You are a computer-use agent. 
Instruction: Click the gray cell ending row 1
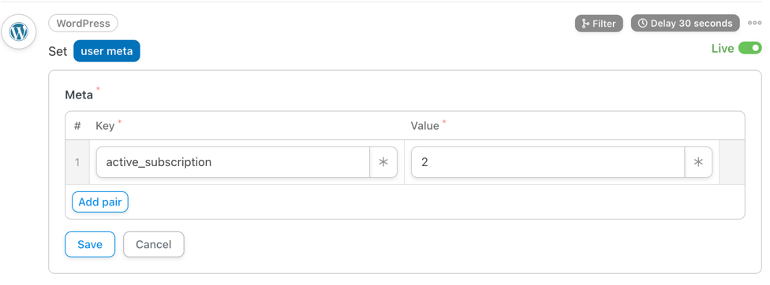tap(731, 162)
